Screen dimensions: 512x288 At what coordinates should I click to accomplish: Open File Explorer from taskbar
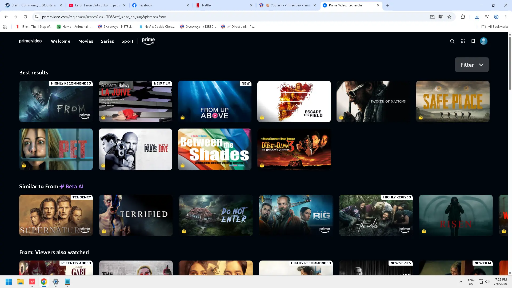click(x=21, y=282)
